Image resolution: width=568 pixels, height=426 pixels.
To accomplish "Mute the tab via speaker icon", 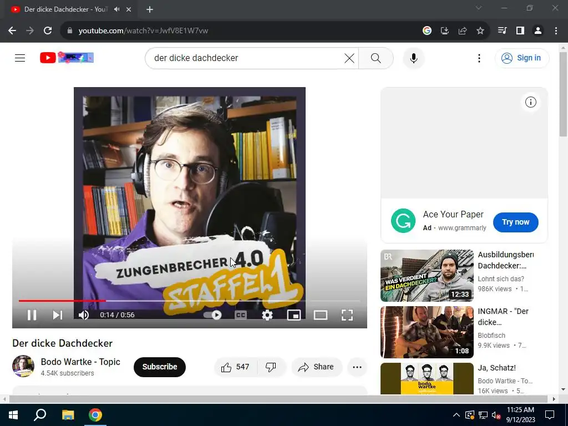I will coord(116,9).
